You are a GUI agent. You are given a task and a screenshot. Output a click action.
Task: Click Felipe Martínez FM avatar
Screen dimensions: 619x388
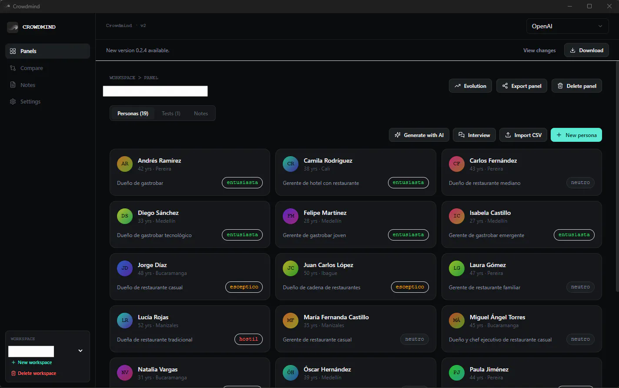[x=291, y=216]
